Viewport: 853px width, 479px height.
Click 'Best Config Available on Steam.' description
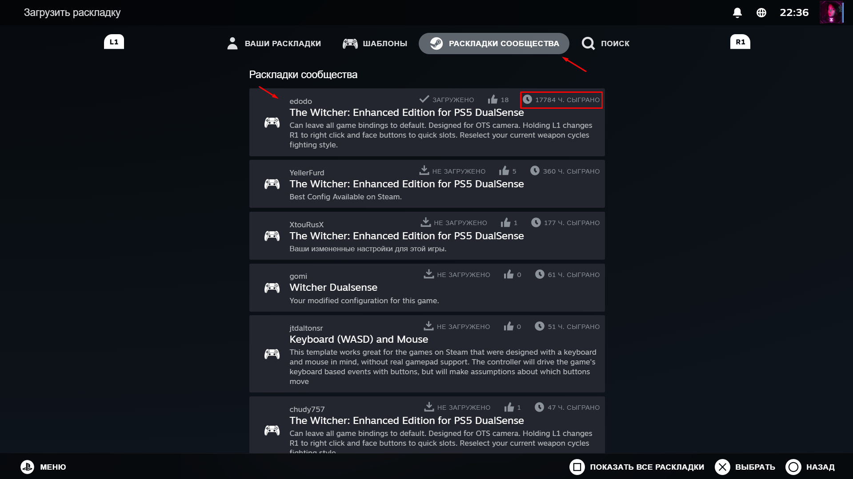345,197
